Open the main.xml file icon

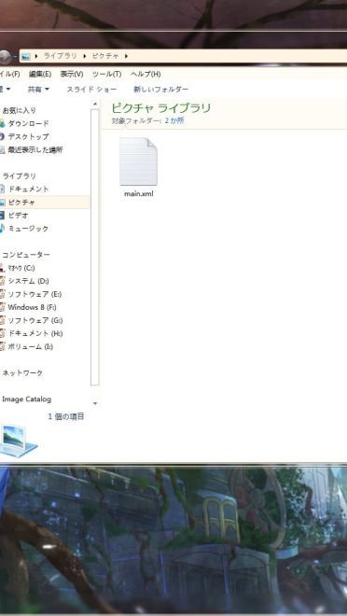coord(138,161)
